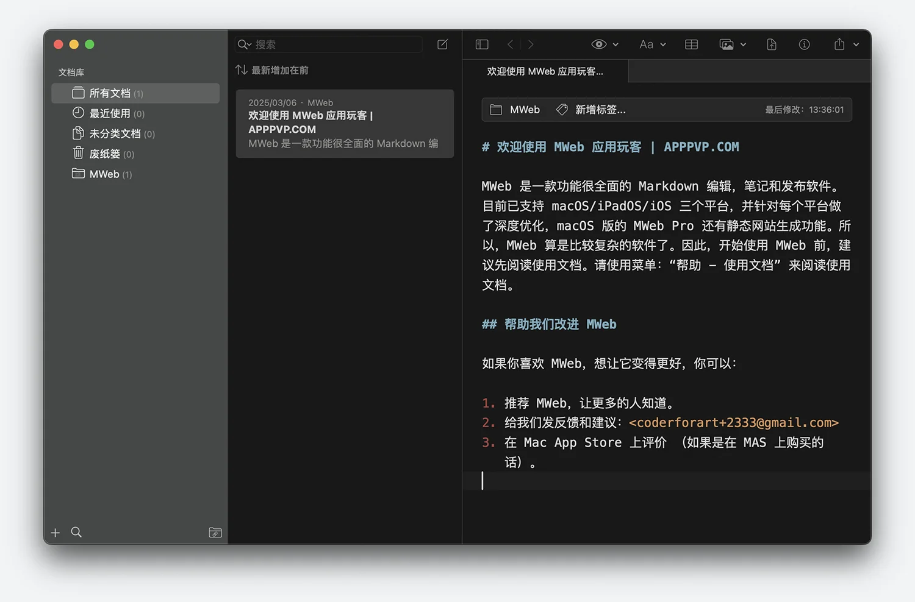Viewport: 915px width, 602px height.
Task: Expand the Aa font options chevron
Action: click(663, 44)
